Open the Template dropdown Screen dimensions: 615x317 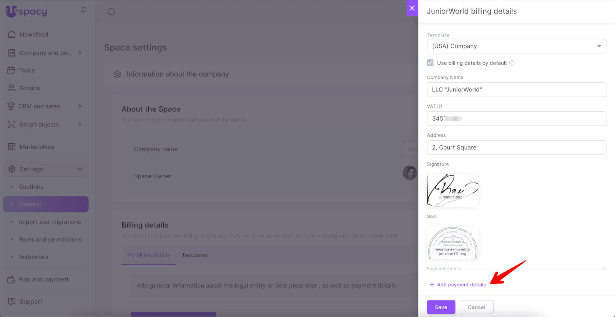516,46
